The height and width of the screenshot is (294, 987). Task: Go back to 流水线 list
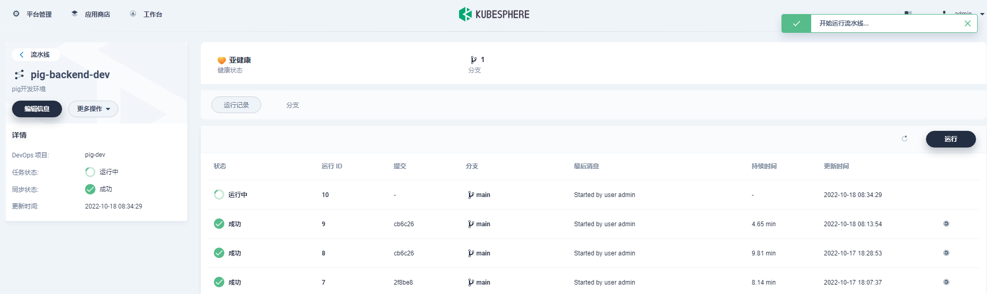click(x=35, y=55)
